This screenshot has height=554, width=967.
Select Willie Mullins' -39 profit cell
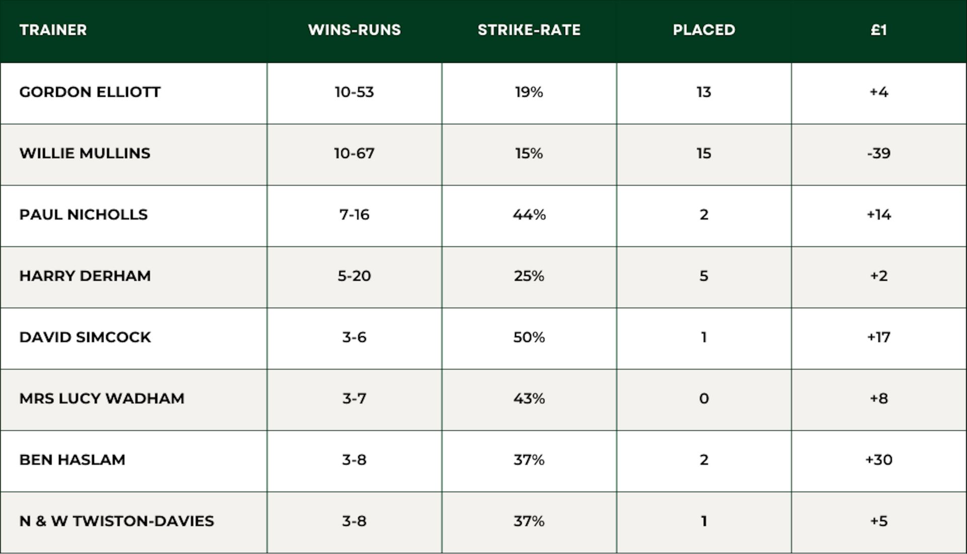point(878,153)
